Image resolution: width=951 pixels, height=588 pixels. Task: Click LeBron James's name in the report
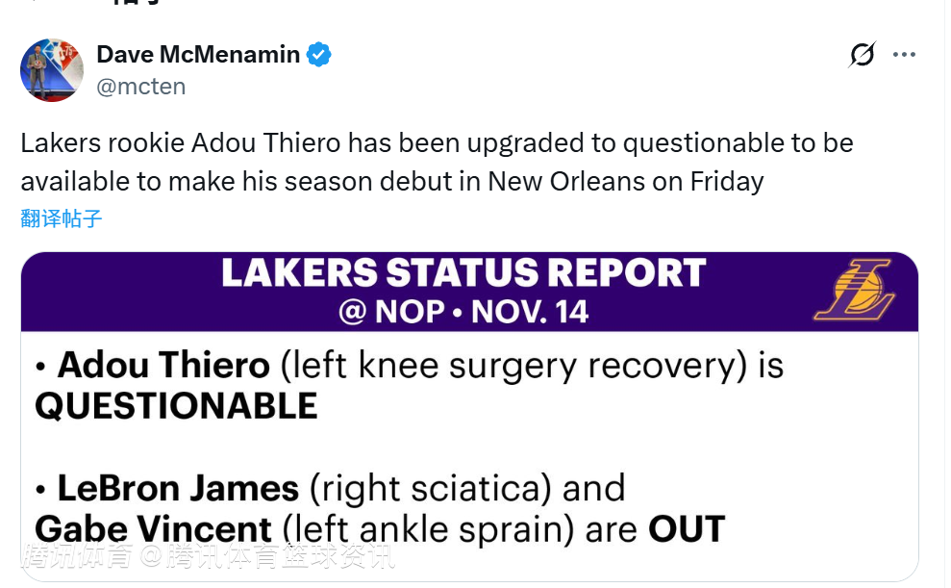[178, 488]
